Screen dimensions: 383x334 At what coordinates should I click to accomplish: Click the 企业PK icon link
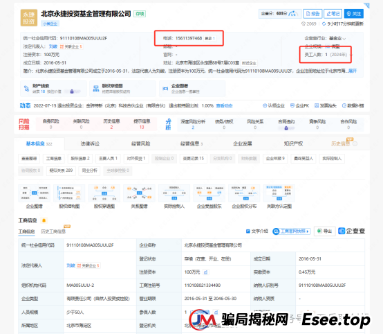click(299, 106)
